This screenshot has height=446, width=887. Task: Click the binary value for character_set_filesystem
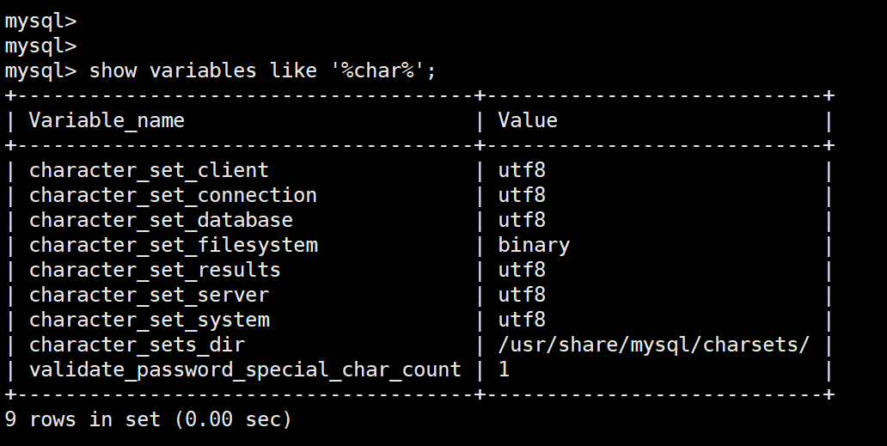coord(534,245)
